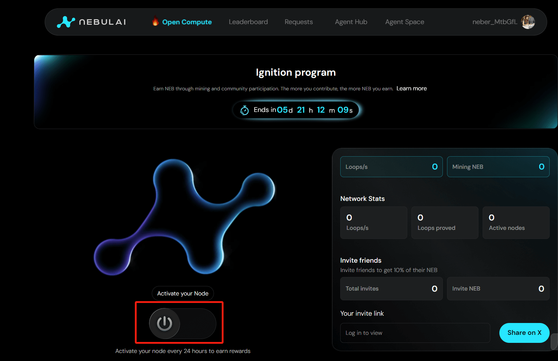Follow the Learn more link
Viewport: 558px width, 361px height.
pos(411,89)
